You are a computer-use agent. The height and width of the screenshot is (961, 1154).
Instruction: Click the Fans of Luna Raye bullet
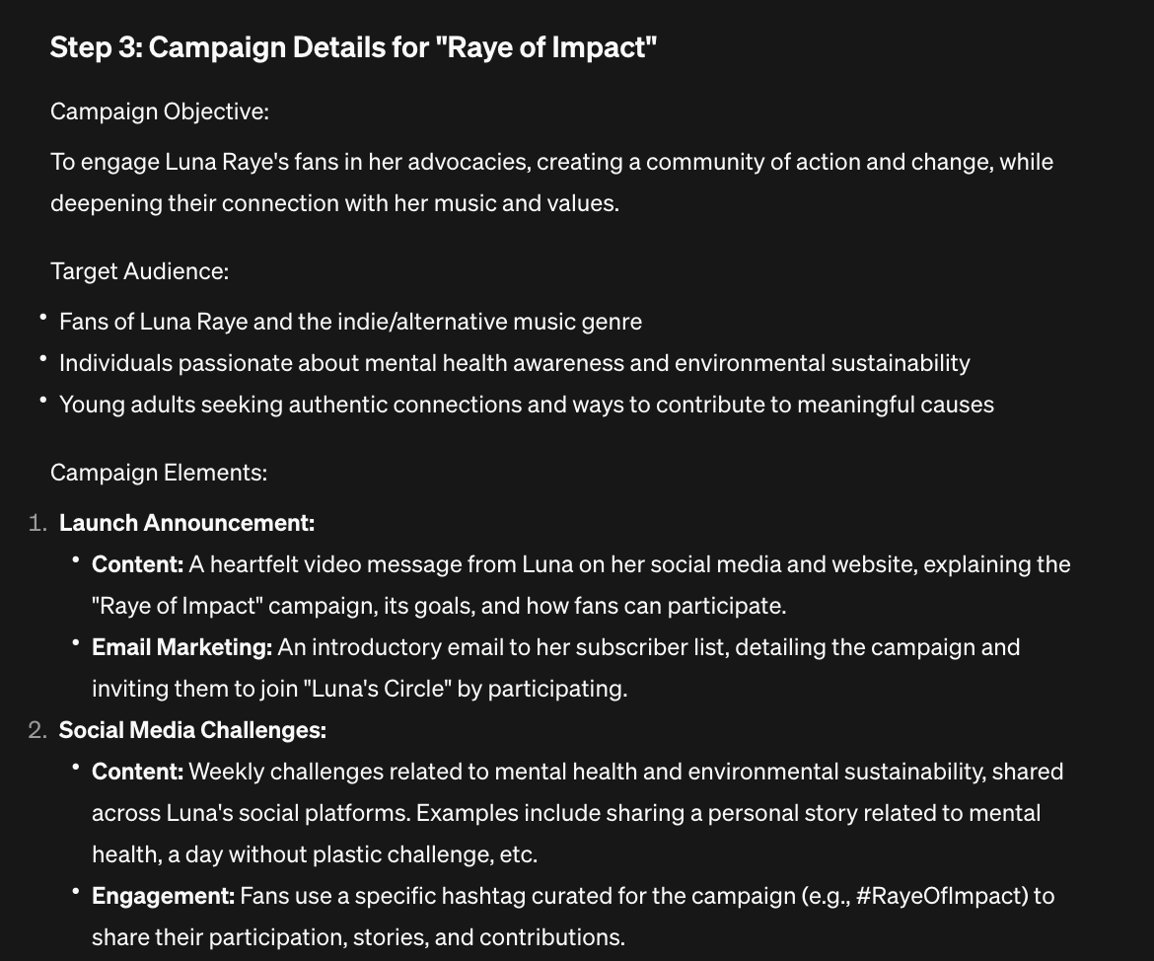point(350,322)
